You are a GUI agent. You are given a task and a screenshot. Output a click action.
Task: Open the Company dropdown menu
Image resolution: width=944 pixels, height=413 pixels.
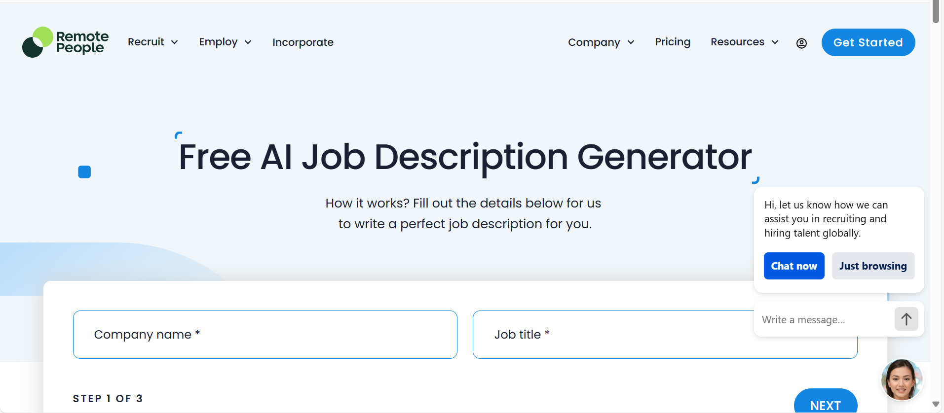pos(601,42)
